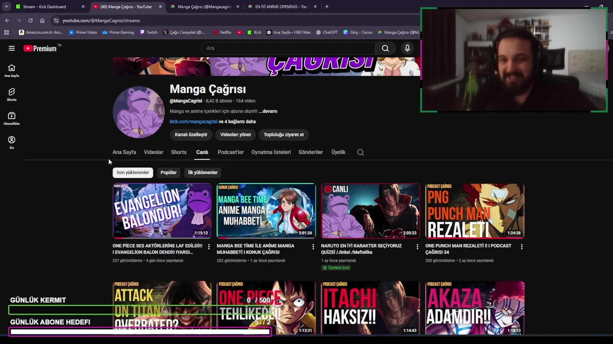
Task: Open Shorts from the left sidebar
Action: coord(11,95)
